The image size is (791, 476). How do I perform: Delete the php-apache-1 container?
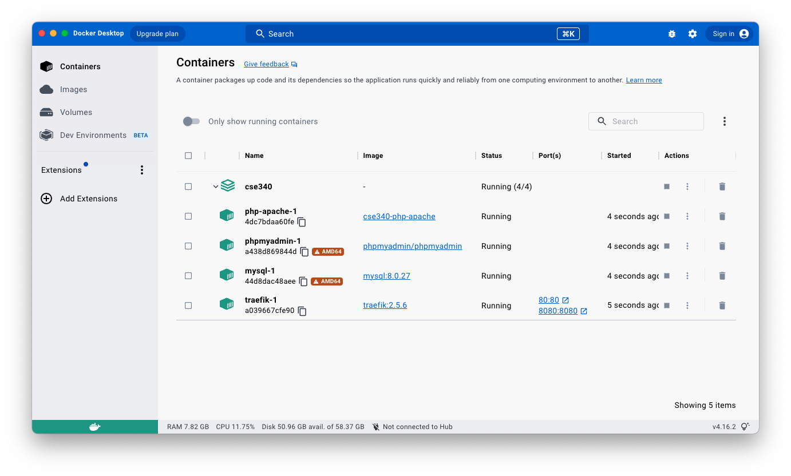coord(722,216)
